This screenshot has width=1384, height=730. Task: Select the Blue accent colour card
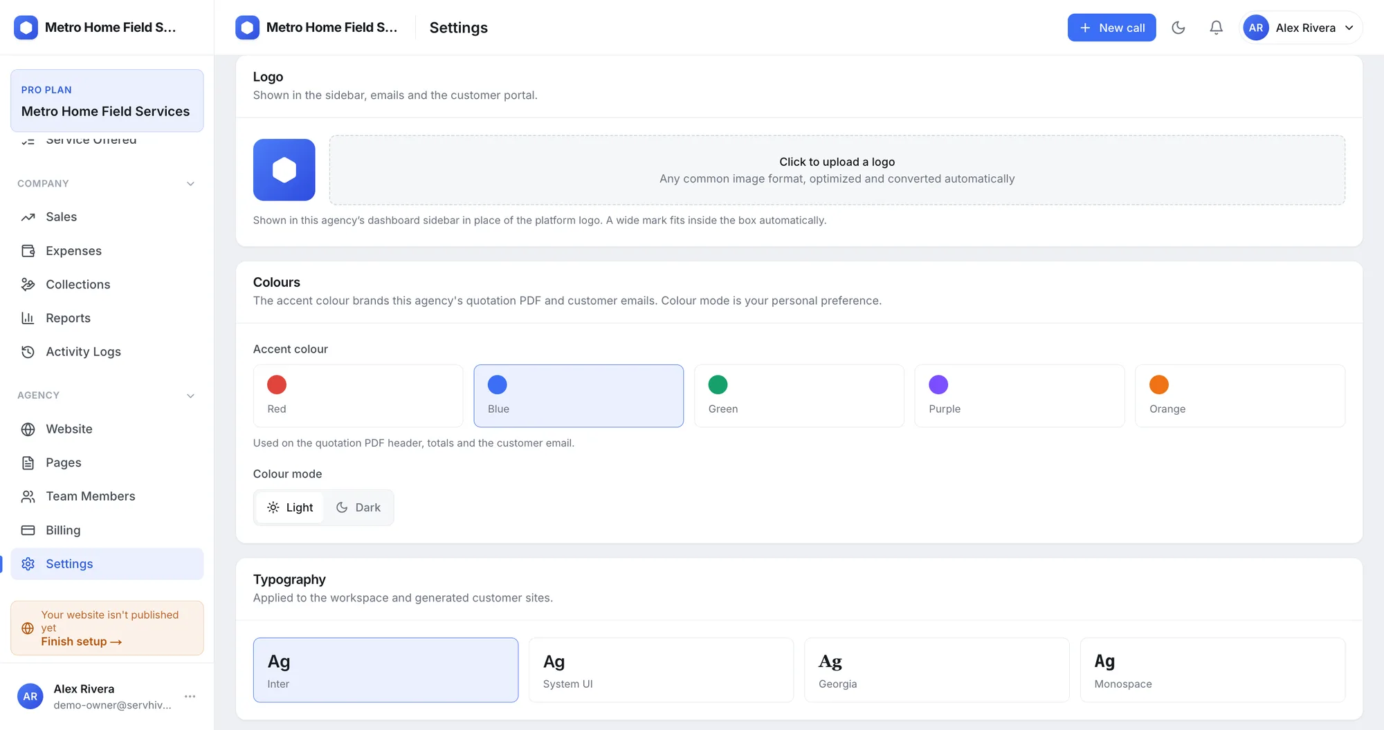pos(579,396)
